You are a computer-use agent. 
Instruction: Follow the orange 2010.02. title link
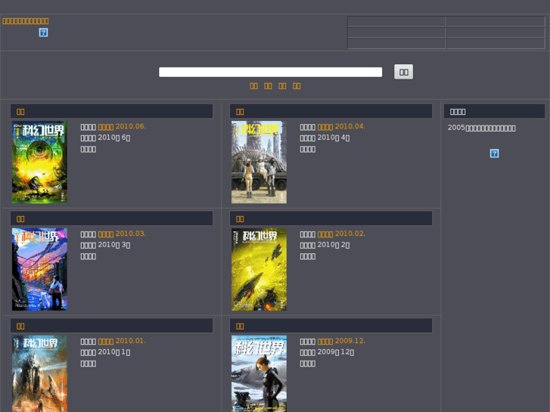pyautogui.click(x=341, y=234)
